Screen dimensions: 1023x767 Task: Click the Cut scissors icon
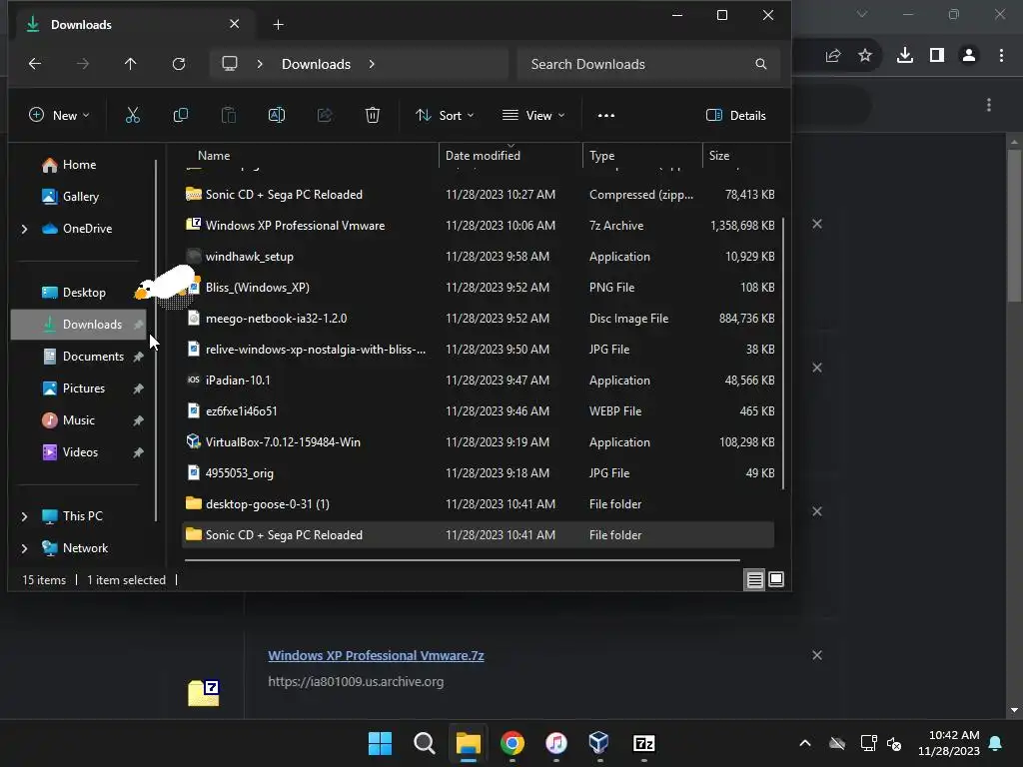[x=133, y=116]
